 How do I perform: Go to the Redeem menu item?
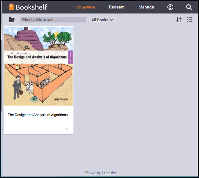117,7
